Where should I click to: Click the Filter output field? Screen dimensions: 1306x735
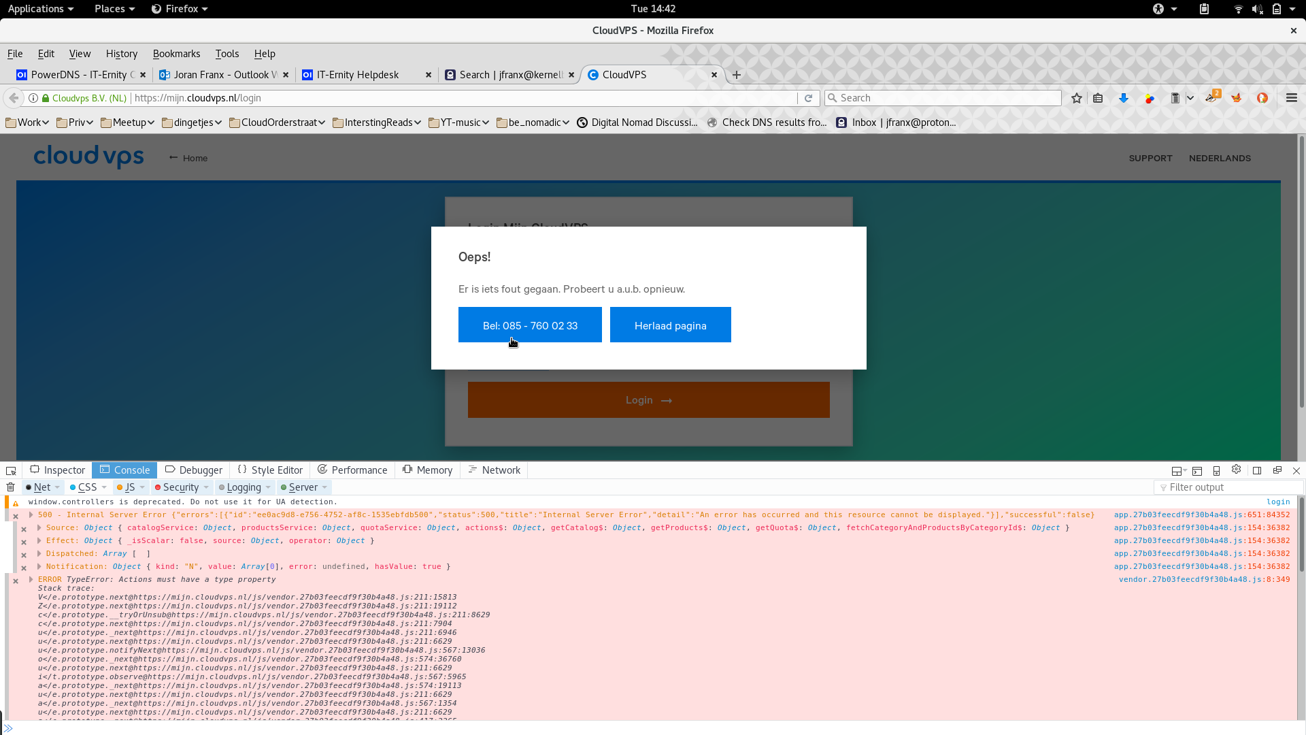click(1228, 487)
